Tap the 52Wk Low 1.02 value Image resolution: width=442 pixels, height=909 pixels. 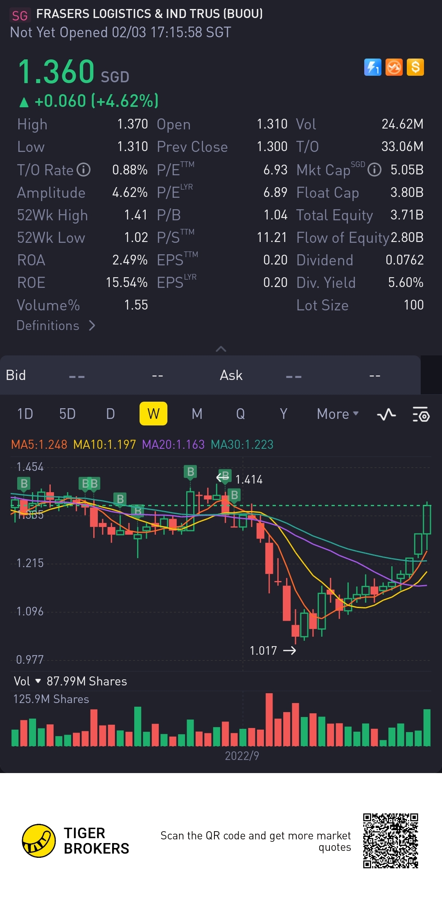[136, 237]
